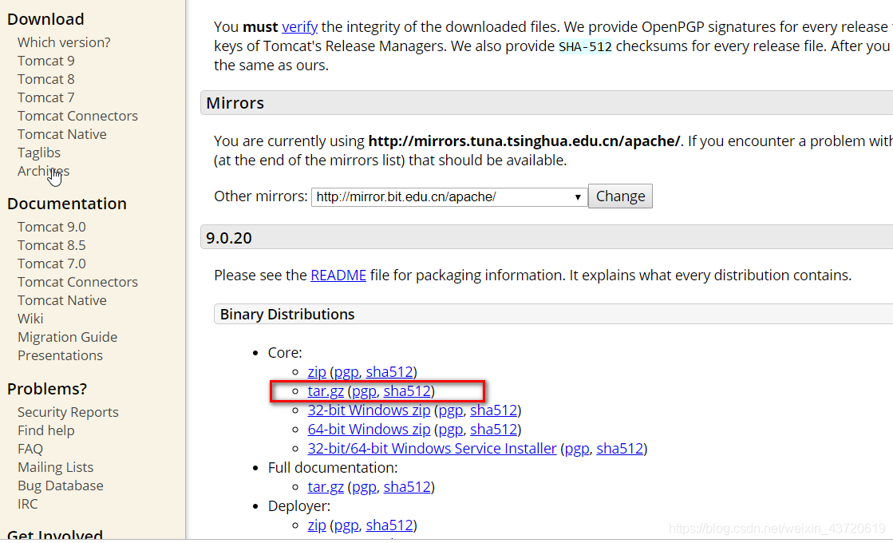Expand the Other mirrors dropdown
This screenshot has height=543, width=893.
449,196
